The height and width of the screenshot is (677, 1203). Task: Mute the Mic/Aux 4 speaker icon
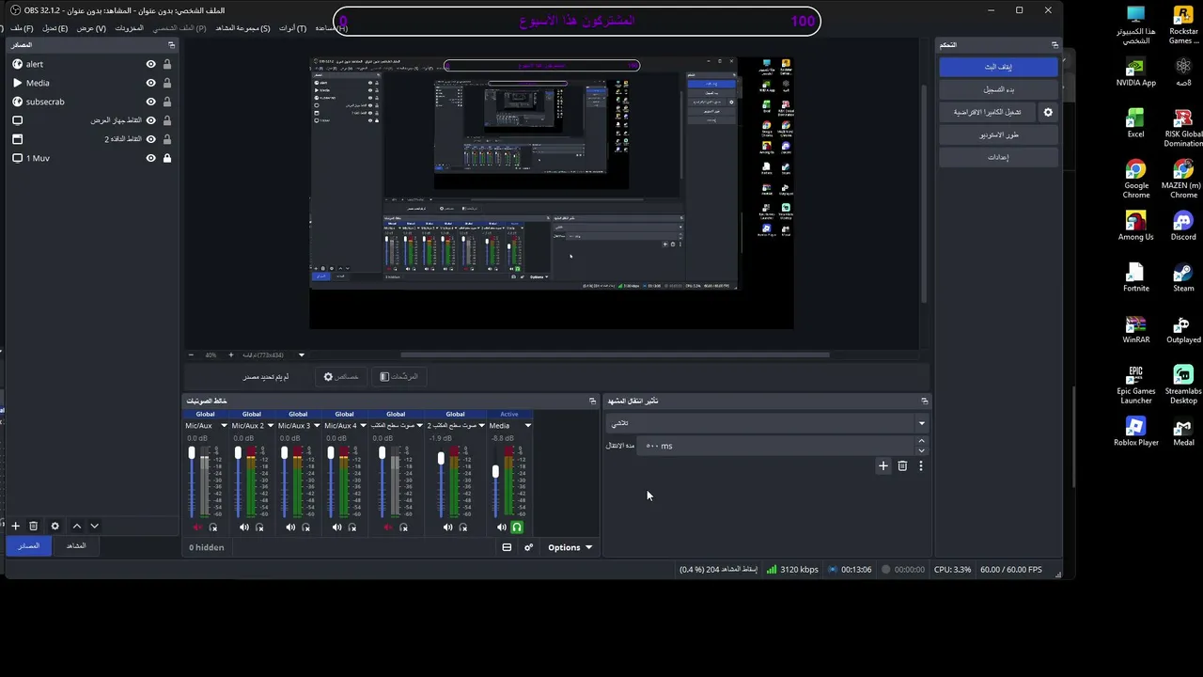336,527
